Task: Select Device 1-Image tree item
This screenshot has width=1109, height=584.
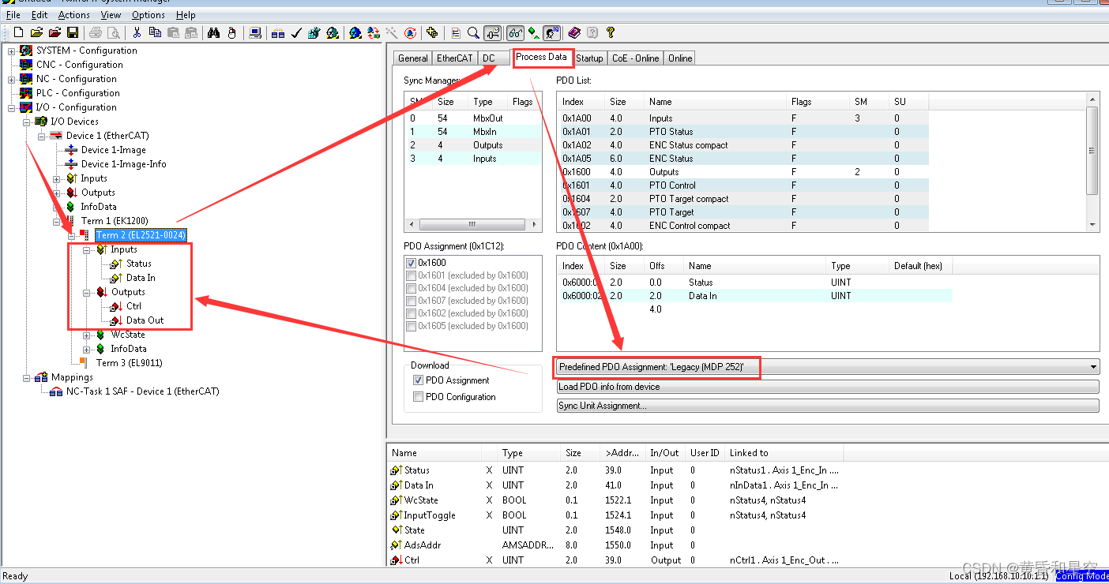Action: tap(113, 150)
